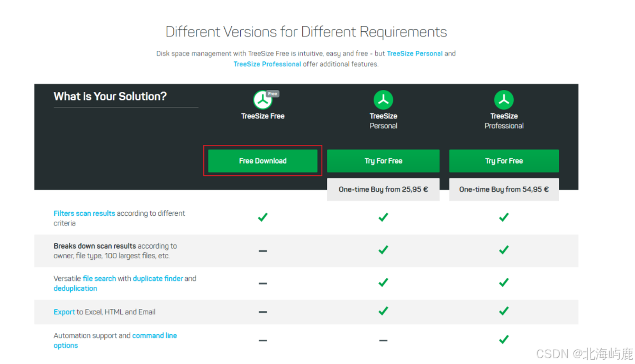635x364 pixels.
Task: Click Professional checkmark in Automation support row
Action: 504,339
